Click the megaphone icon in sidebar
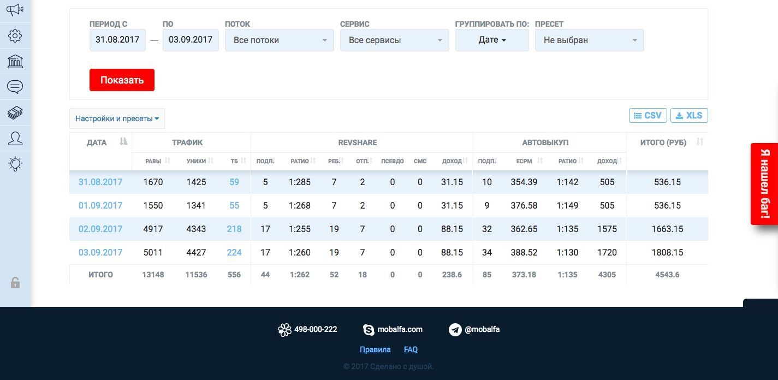The width and height of the screenshot is (778, 380). (15, 10)
